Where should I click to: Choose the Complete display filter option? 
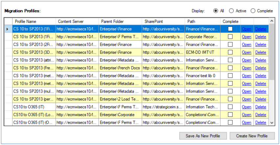(x=253, y=11)
